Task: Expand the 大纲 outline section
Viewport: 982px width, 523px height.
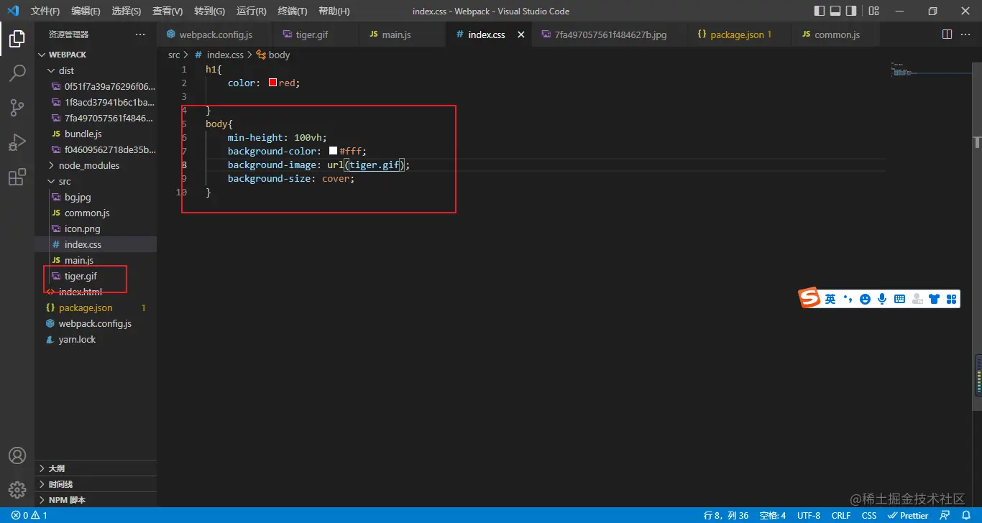Action: [x=96, y=468]
